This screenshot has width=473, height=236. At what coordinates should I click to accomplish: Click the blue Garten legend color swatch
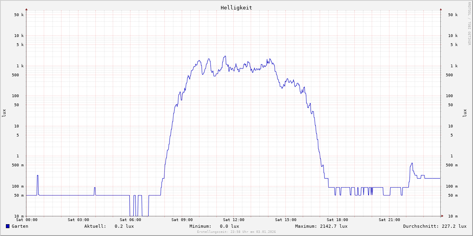[x=7, y=226]
